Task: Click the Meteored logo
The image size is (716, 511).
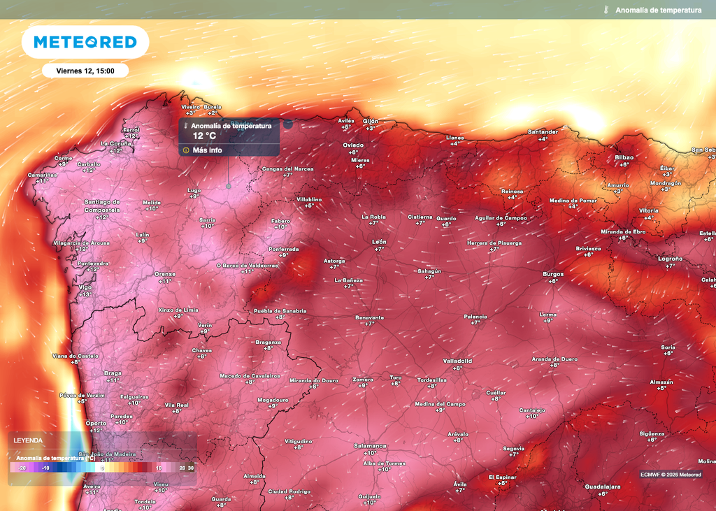Action: [85, 42]
